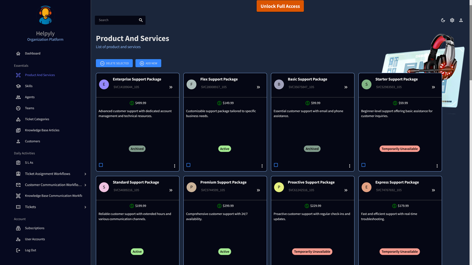Open Basic Support Package three-dot menu
This screenshot has width=472, height=265.
(349, 166)
